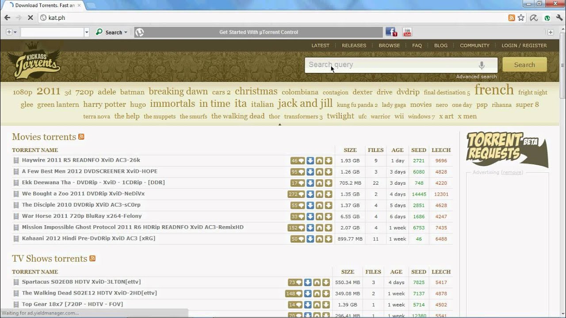Open the COMMUNITY menu item

click(x=474, y=45)
